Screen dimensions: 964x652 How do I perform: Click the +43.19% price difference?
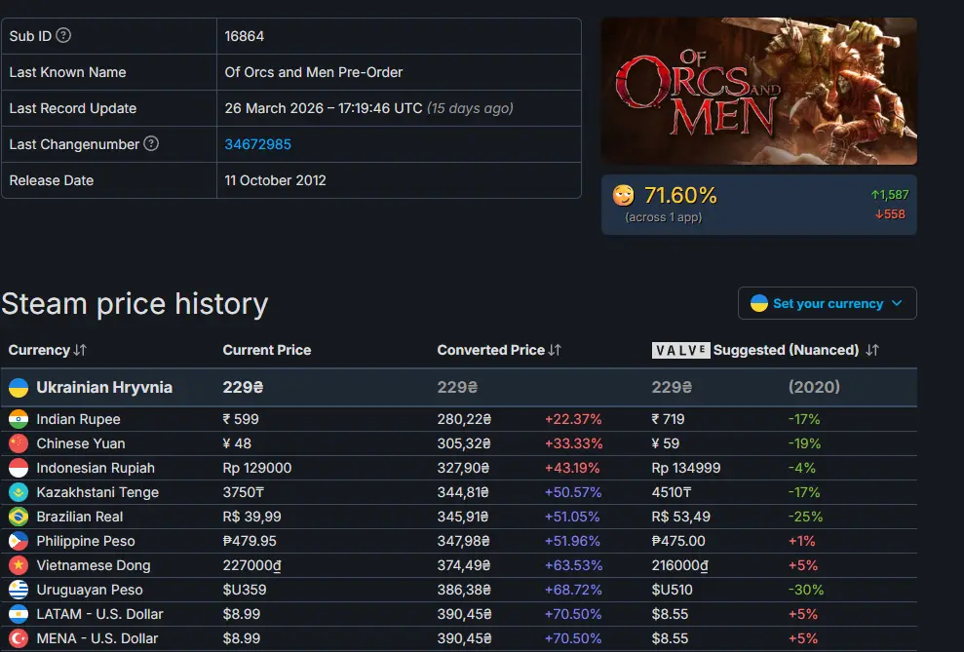pos(572,468)
